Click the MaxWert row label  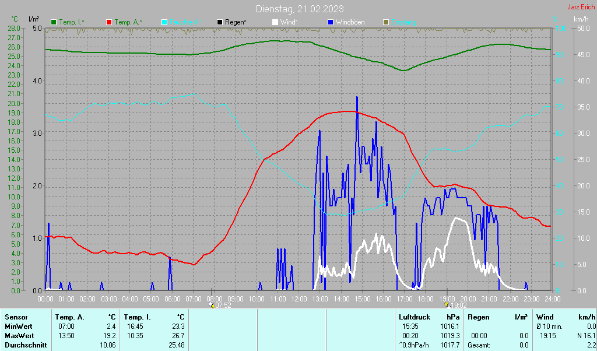click(19, 336)
